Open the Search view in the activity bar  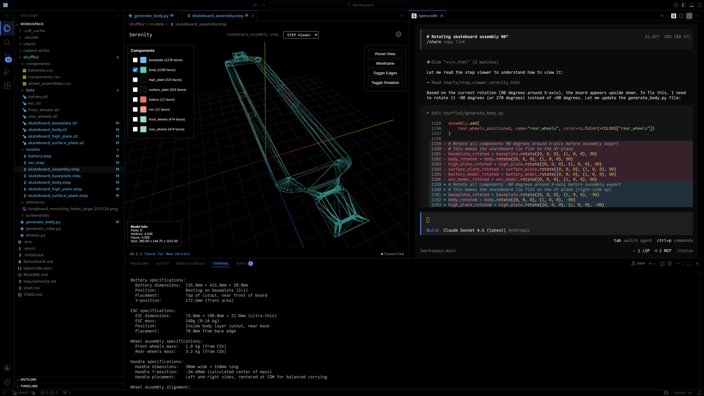7,43
